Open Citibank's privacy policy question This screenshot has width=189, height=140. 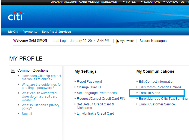click(40, 107)
